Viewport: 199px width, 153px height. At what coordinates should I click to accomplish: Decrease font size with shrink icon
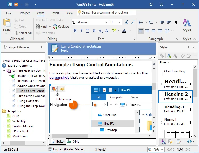coord(133,22)
